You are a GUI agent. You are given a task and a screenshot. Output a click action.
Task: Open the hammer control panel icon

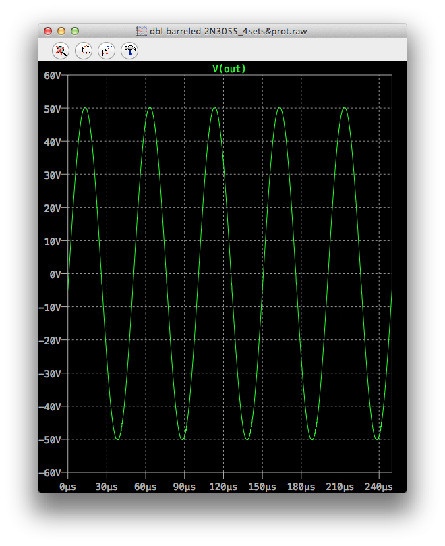129,51
